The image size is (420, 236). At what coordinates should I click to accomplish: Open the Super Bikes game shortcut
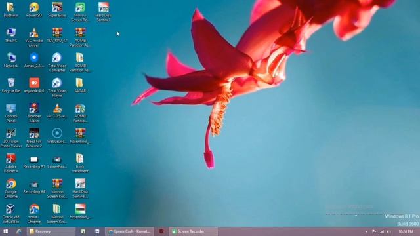pos(57,10)
